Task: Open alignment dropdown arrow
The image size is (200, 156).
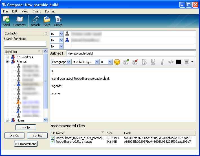Action: [x=192, y=62]
